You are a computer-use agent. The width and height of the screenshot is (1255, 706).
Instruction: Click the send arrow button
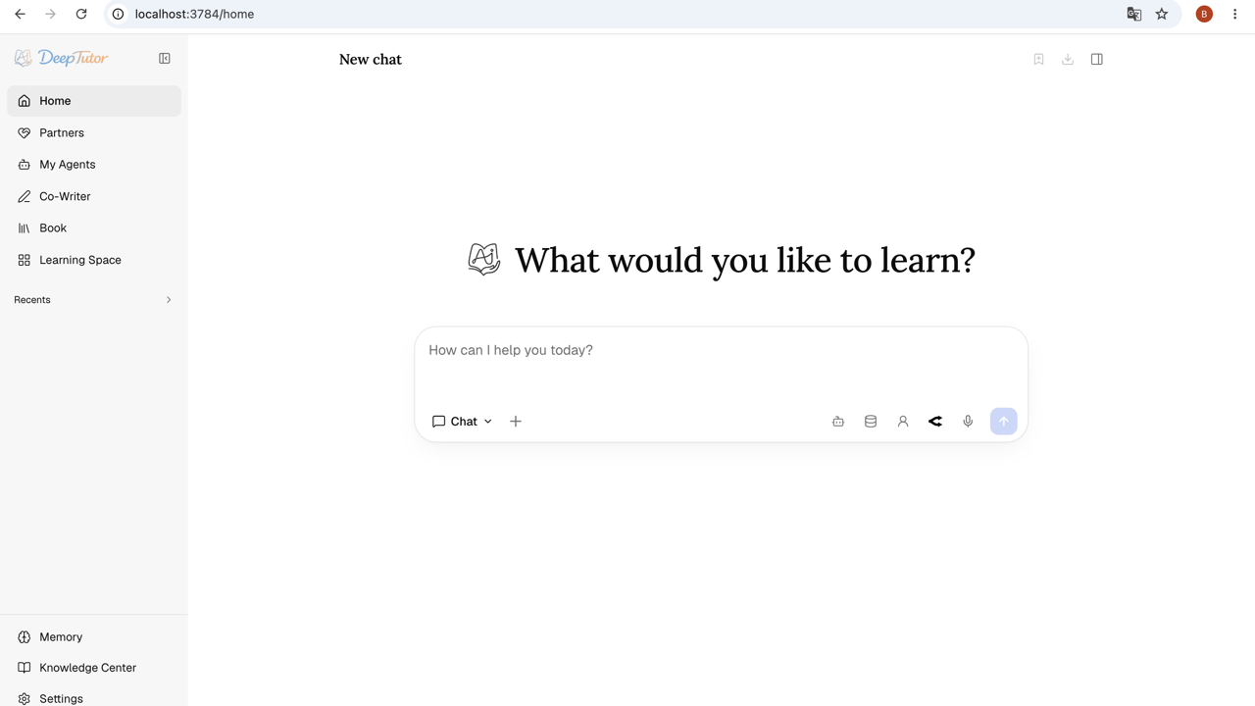tap(1004, 422)
